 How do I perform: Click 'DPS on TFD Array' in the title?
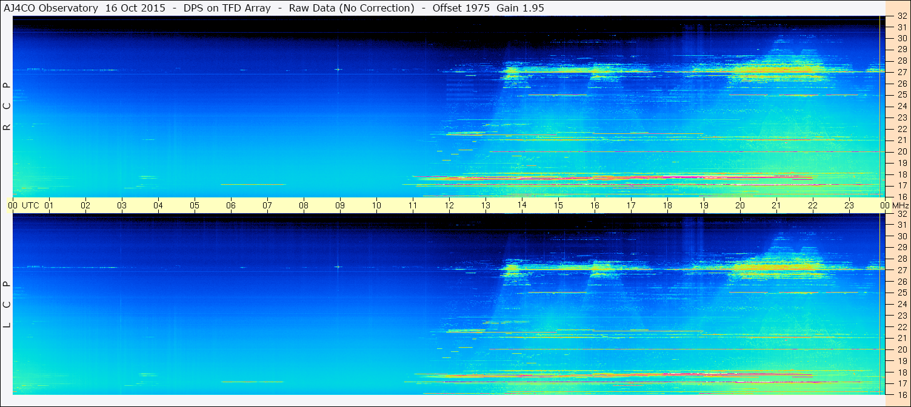[x=227, y=8]
